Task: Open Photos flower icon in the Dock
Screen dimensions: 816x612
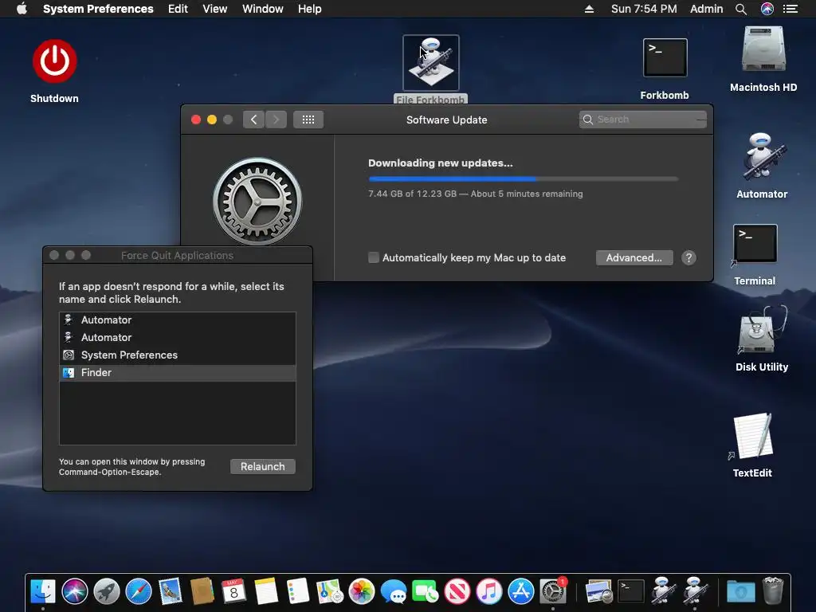Action: (x=362, y=592)
